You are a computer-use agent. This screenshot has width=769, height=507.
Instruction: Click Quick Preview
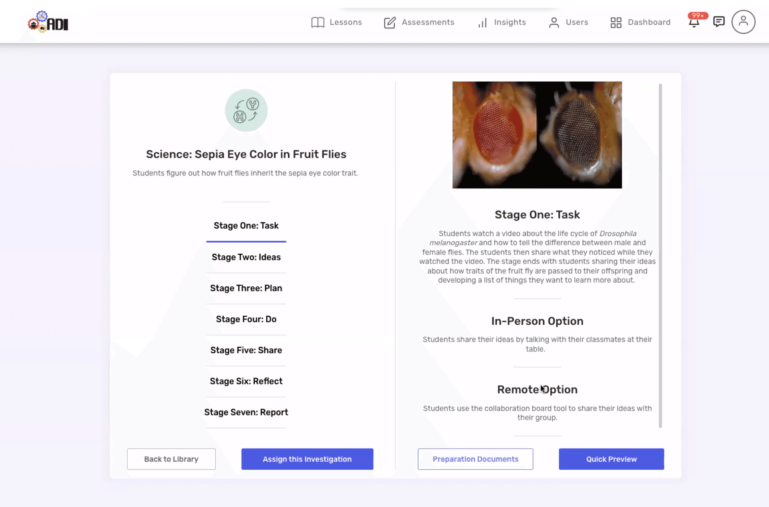point(611,459)
